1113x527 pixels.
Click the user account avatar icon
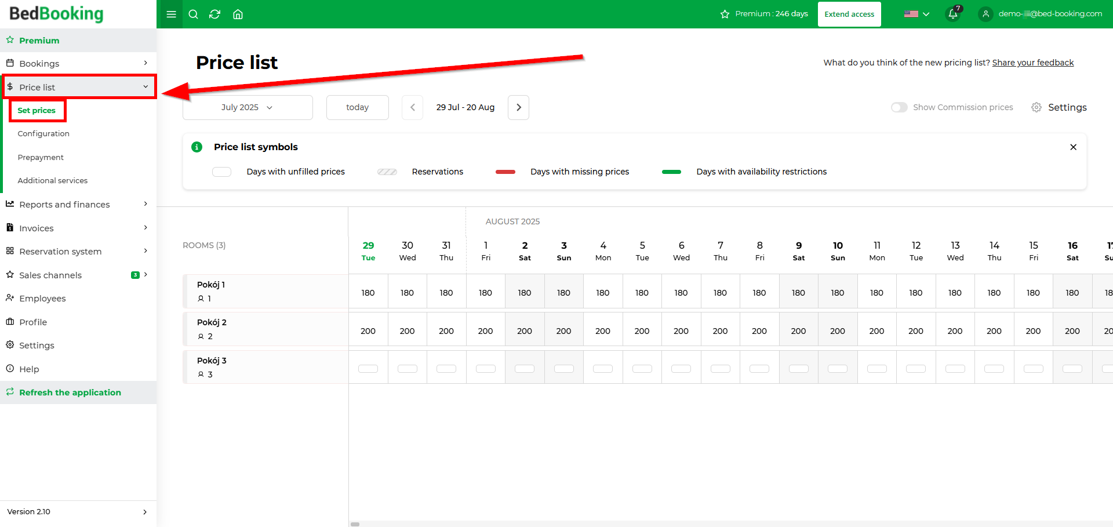point(985,14)
